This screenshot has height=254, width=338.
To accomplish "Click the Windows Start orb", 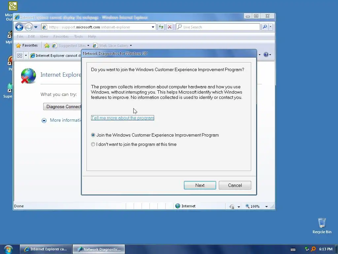I will tap(8, 249).
